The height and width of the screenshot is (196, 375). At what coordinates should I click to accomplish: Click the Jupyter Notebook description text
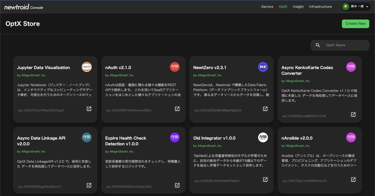click(x=54, y=90)
